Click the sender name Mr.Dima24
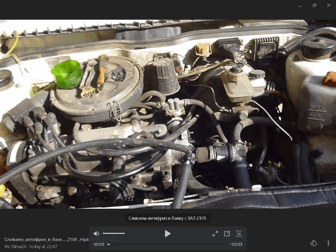This screenshot has height=252, width=336. tap(15, 246)
